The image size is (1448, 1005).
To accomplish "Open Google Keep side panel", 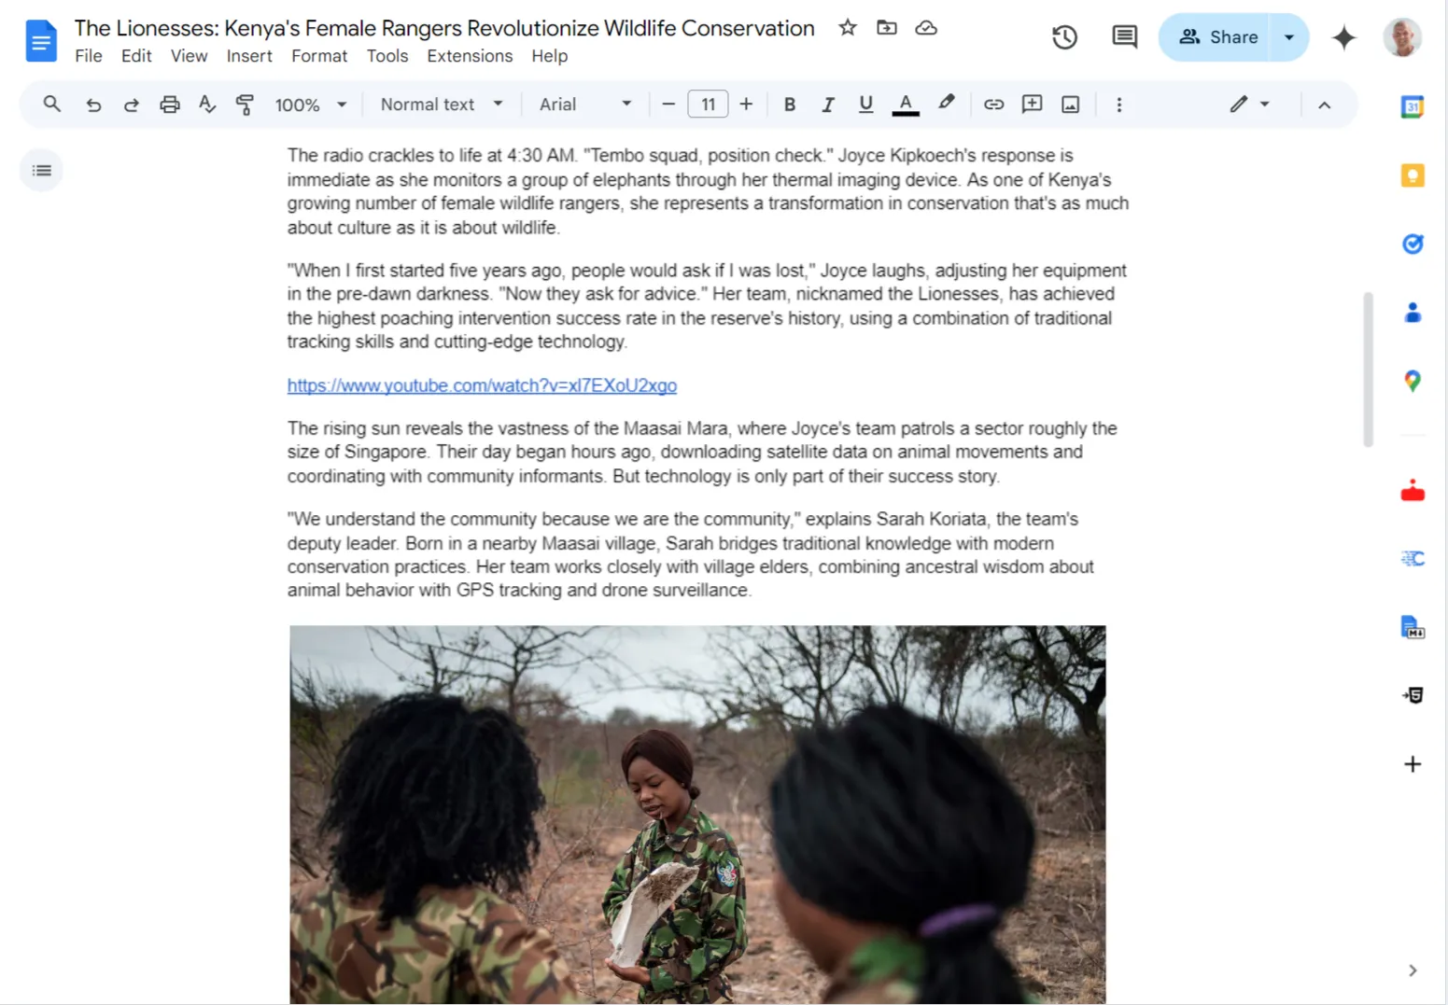I will point(1413,175).
